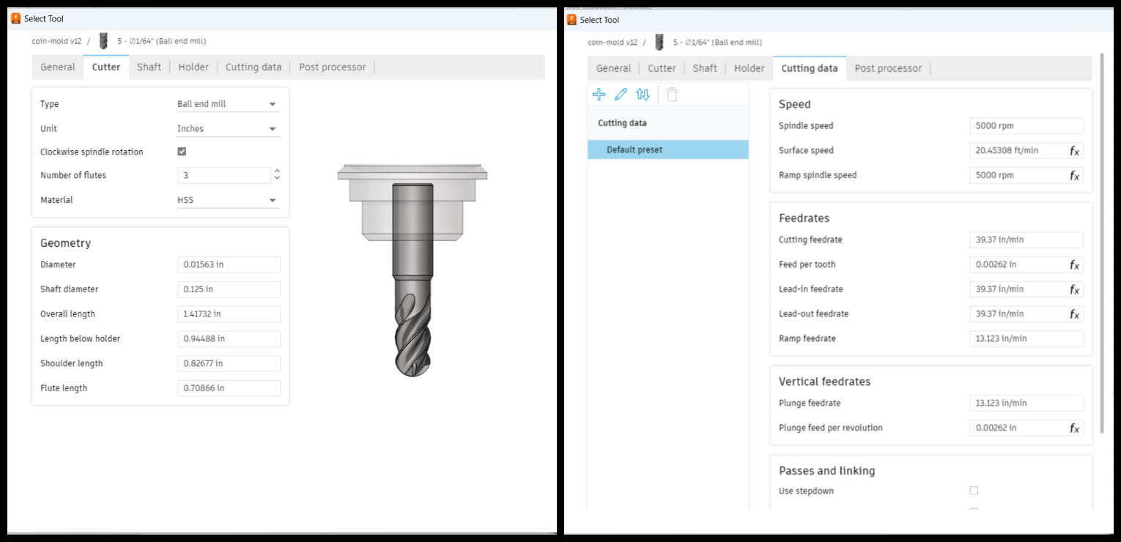Click the end mill icon above the Speed panel
Screen dimensions: 1121x542
[659, 42]
